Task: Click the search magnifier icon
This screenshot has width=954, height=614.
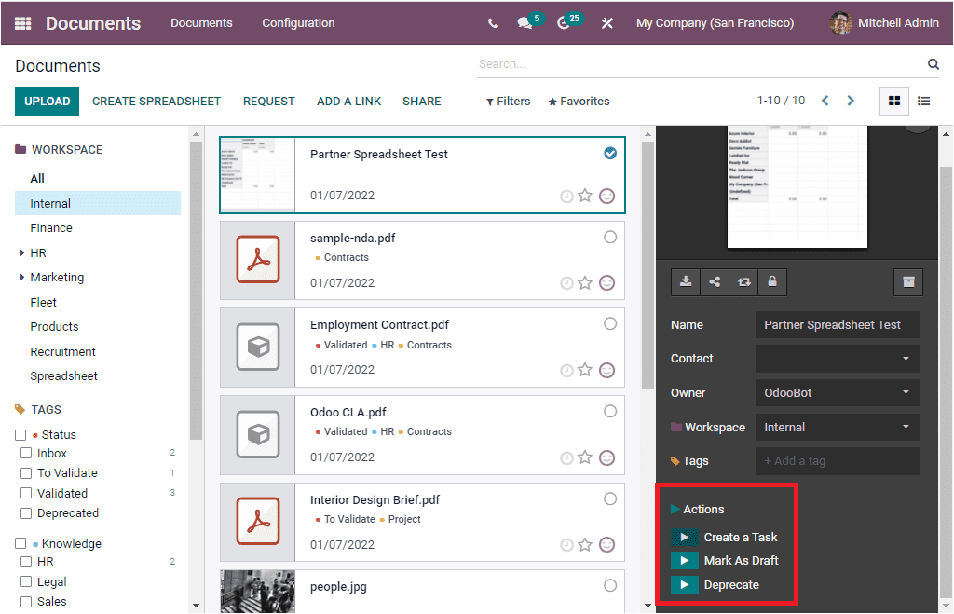Action: point(934,64)
